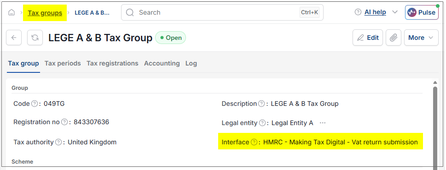Image resolution: width=446 pixels, height=170 pixels.
Task: Click the help icon beside Interface
Action: pyautogui.click(x=254, y=142)
